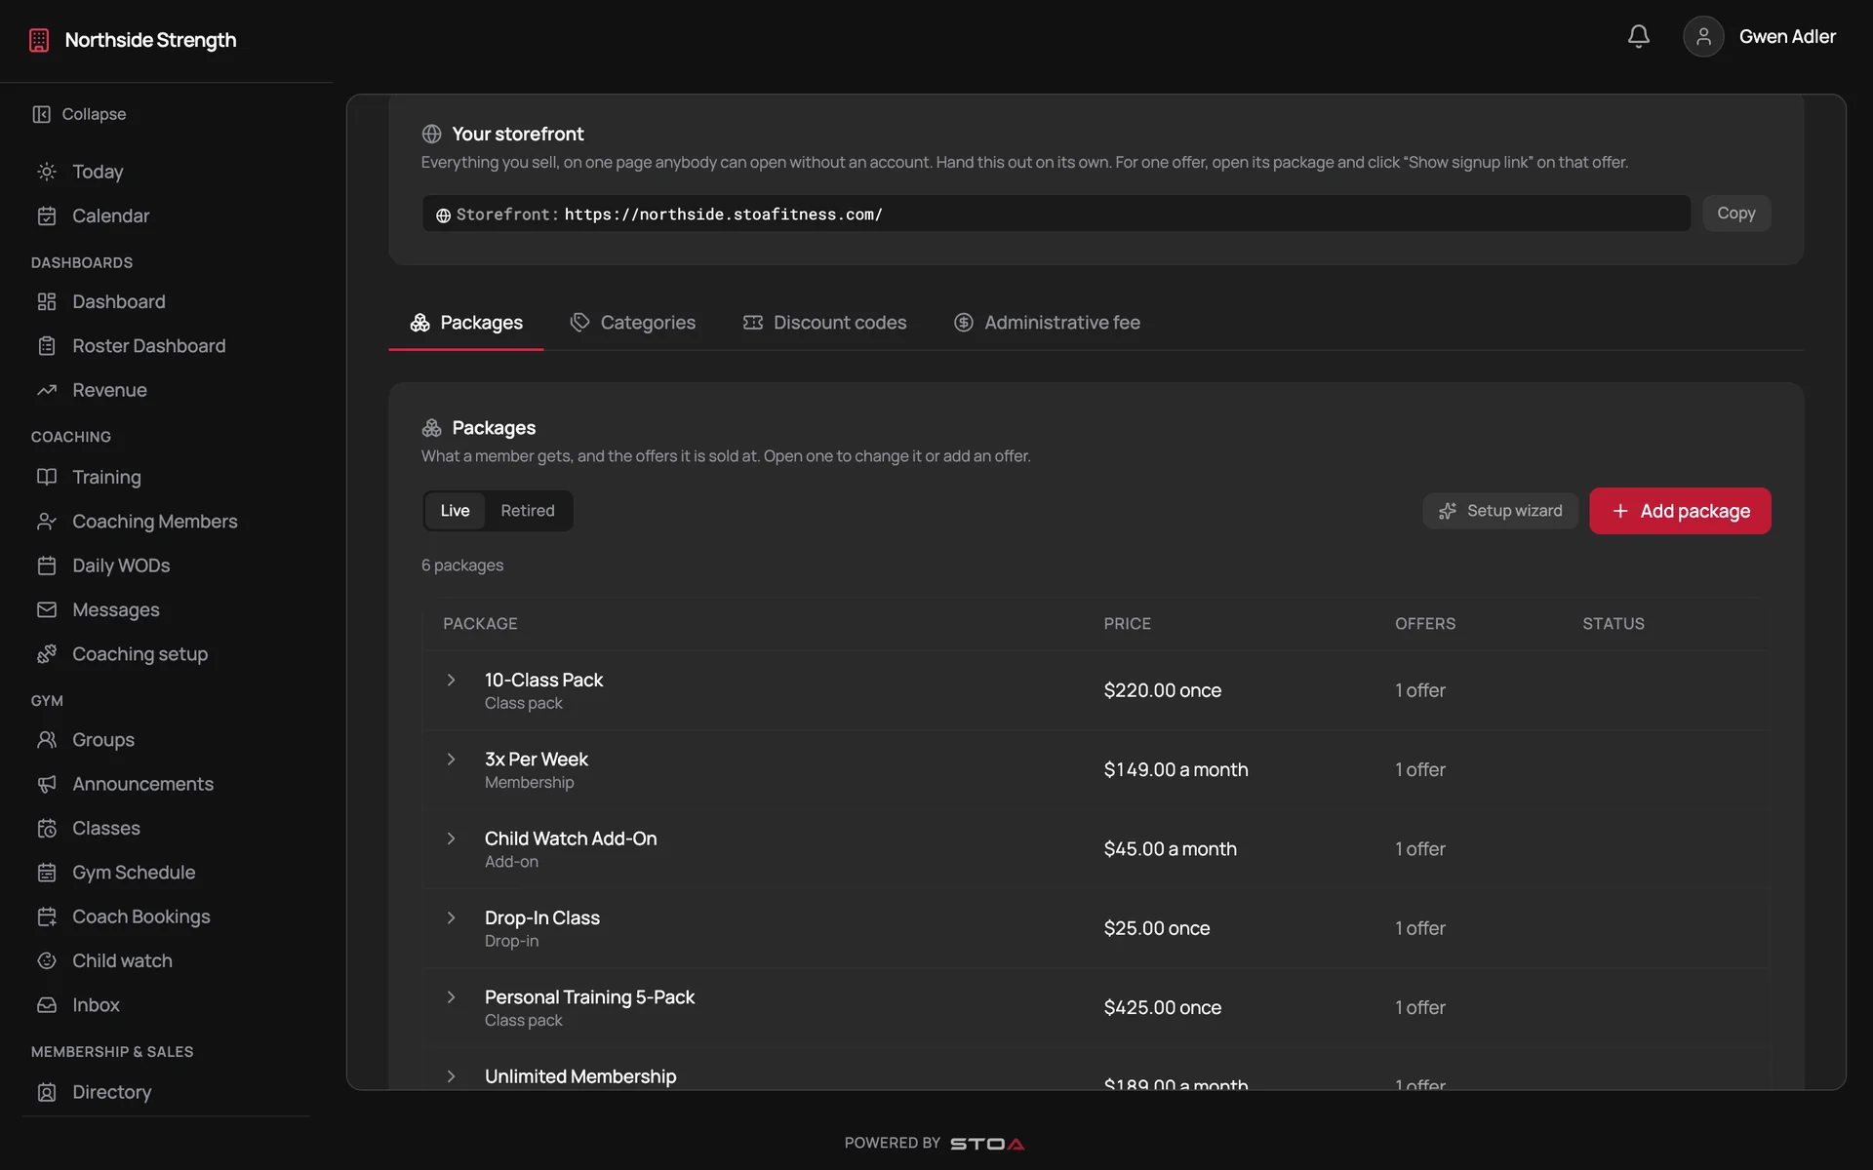Open Coaching Members icon
1873x1170 pixels.
(47, 522)
